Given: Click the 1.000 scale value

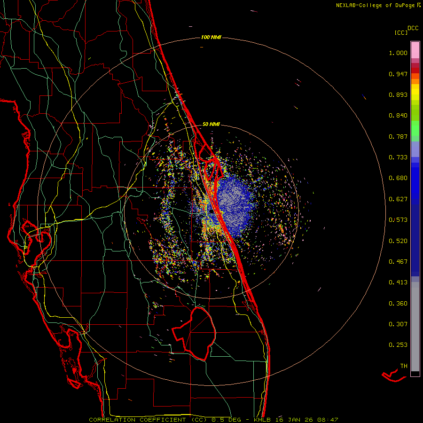Looking at the screenshot, I should pyautogui.click(x=398, y=53).
